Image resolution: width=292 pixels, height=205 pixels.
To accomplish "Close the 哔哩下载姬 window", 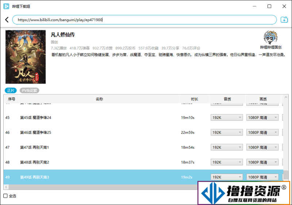I will [284, 6].
